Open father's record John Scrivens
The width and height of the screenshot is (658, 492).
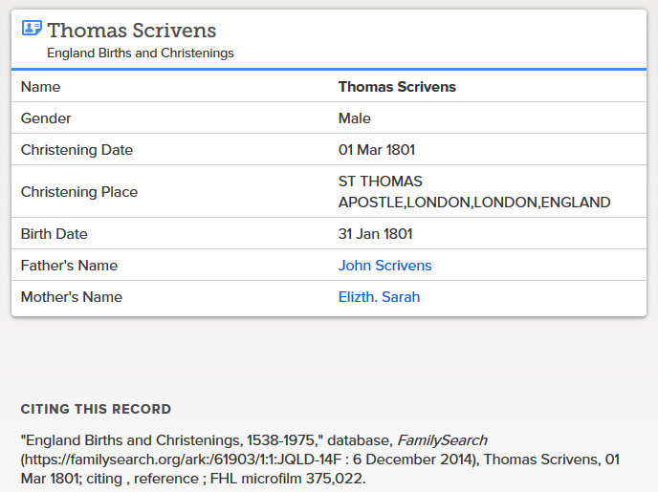pyautogui.click(x=384, y=266)
